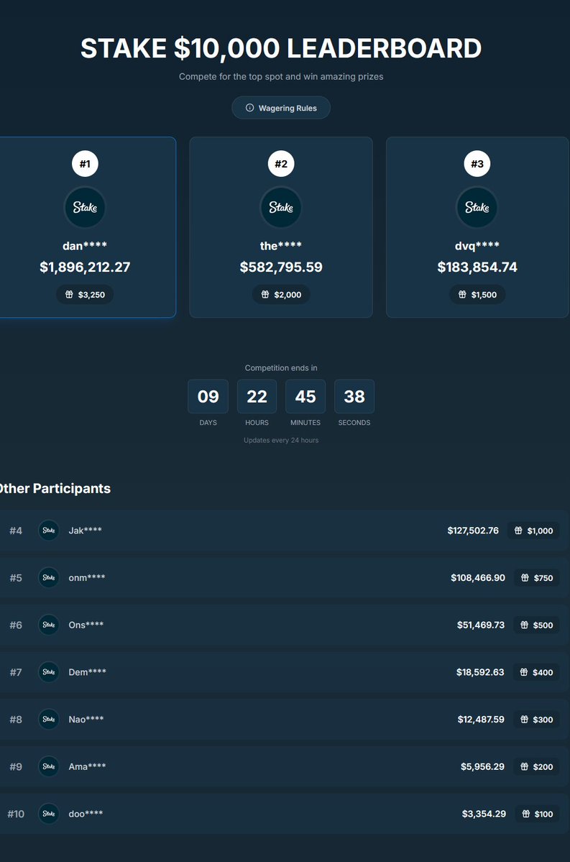Click the countdown minutes box showing 45
The height and width of the screenshot is (862, 570).
point(305,396)
